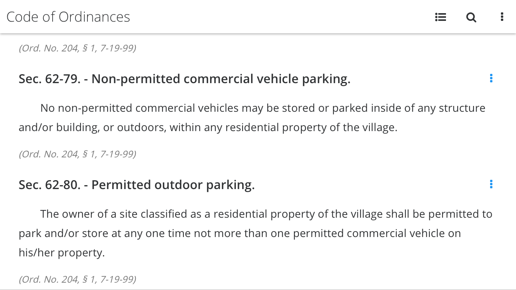
Task: Click the Code of Ordinances title
Action: (x=68, y=17)
